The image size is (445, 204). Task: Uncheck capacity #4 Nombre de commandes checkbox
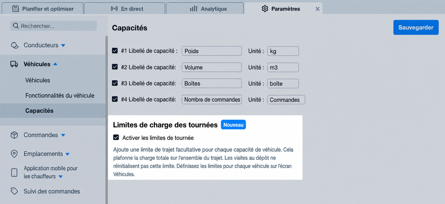point(115,99)
